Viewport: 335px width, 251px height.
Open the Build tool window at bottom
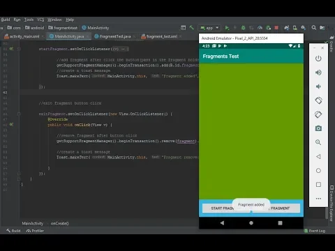coord(13,231)
